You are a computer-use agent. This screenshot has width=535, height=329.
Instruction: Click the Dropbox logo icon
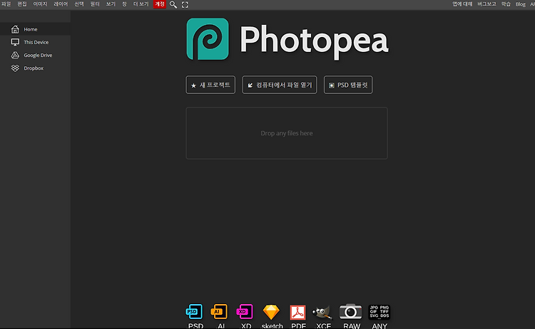tap(15, 68)
